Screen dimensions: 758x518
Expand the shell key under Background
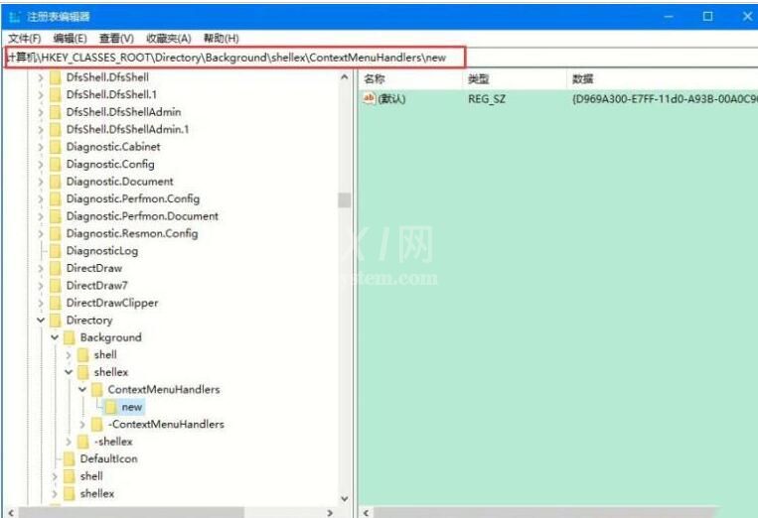69,355
